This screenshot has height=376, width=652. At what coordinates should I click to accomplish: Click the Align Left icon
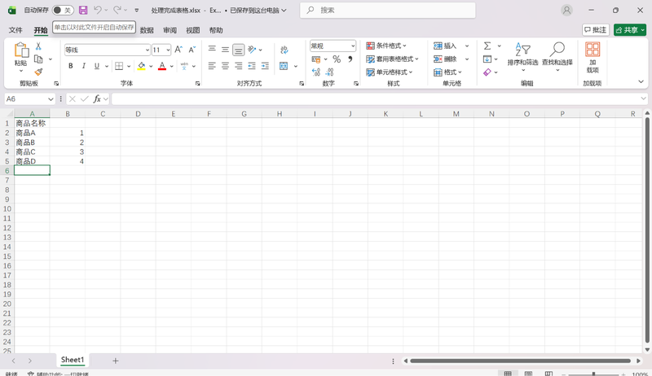(212, 66)
